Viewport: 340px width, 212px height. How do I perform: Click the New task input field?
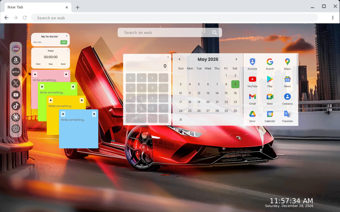46,42
